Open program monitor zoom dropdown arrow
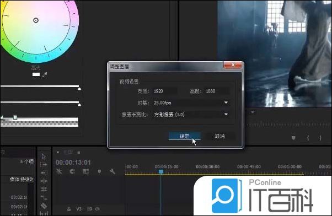 point(253,112)
